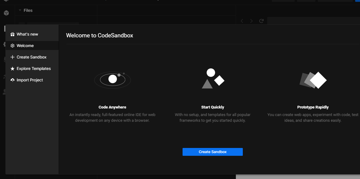Viewport: 360px width, 179px height.
Task: Click the Code Anywhere heading
Action: point(112,107)
